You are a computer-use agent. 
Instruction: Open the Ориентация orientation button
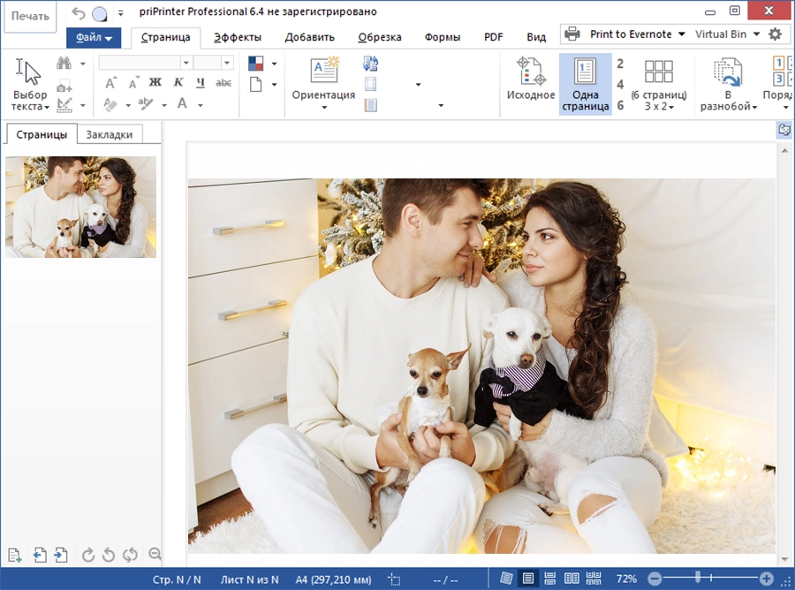[323, 83]
